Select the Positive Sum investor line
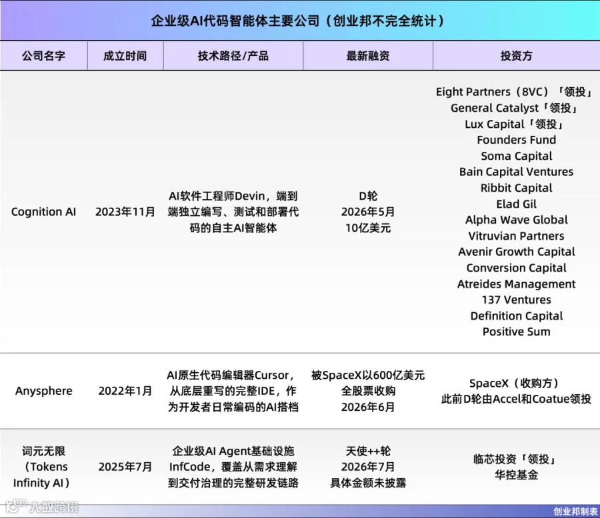The image size is (600, 518). coord(516,332)
